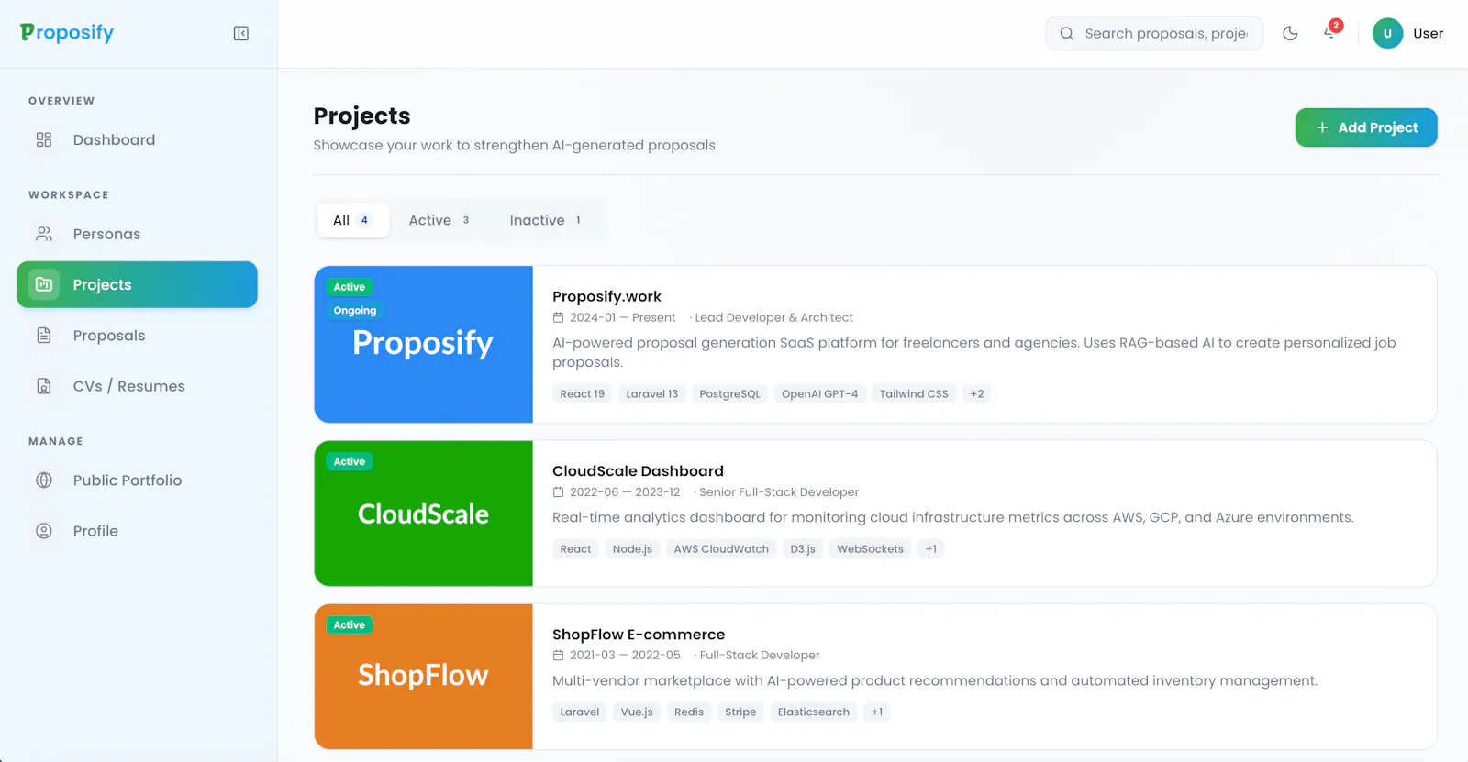
Task: Click the magnifier icon in the search box
Action: point(1067,33)
